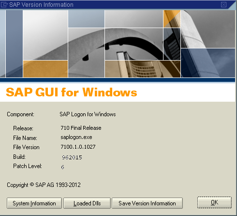Select the file name 'saplogon.exe'
Viewport: 237px width, 216px height.
click(x=76, y=138)
